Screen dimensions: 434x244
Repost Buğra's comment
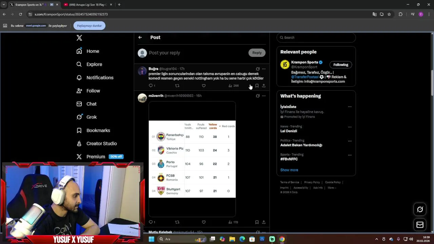[177, 86]
